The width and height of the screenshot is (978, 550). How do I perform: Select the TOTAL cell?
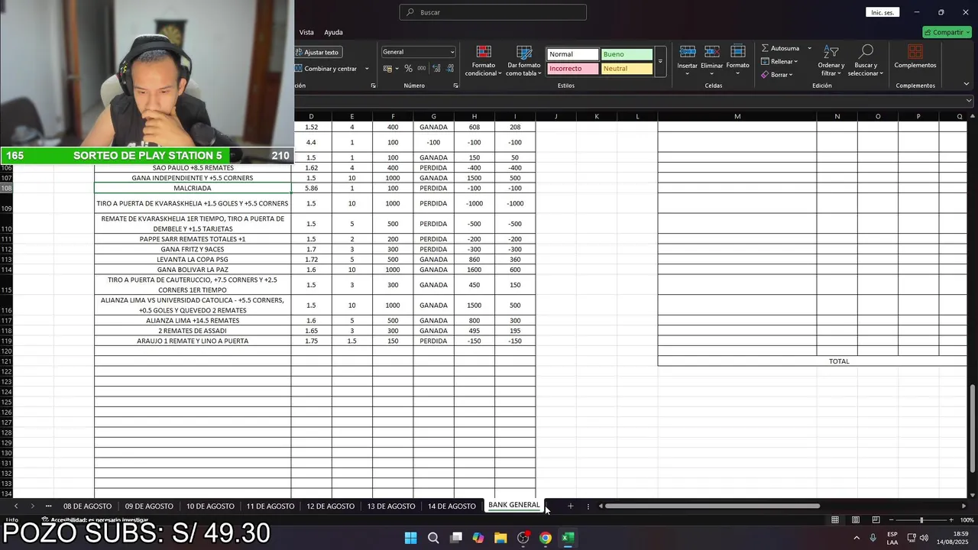[x=839, y=361]
